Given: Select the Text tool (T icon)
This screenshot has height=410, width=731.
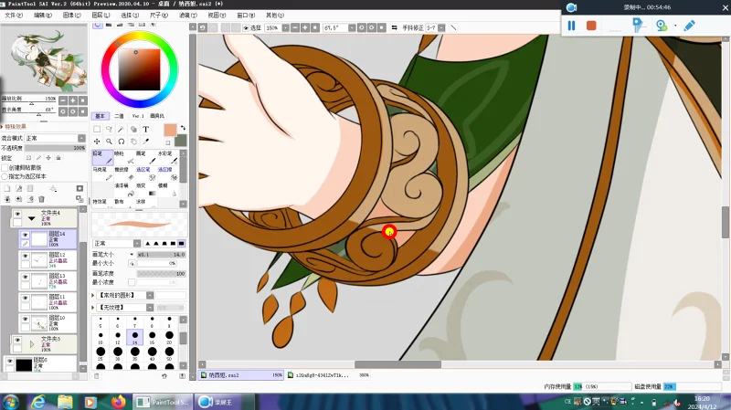Looking at the screenshot, I should [145, 129].
